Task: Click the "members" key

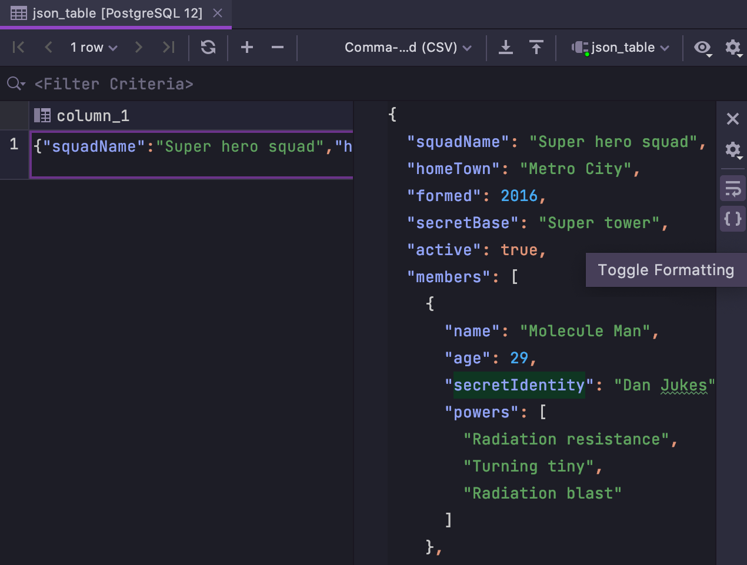Action: coord(449,277)
